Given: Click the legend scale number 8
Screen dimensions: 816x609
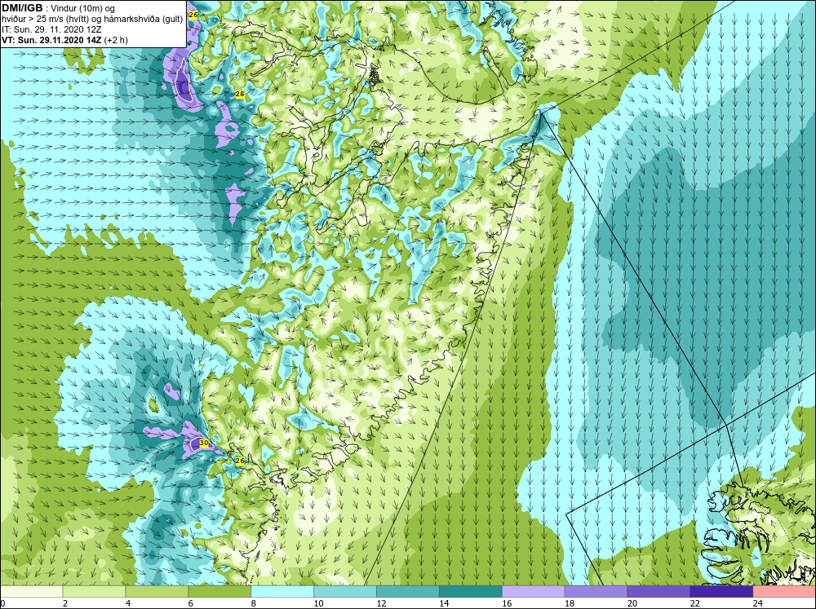Looking at the screenshot, I should click(254, 603).
